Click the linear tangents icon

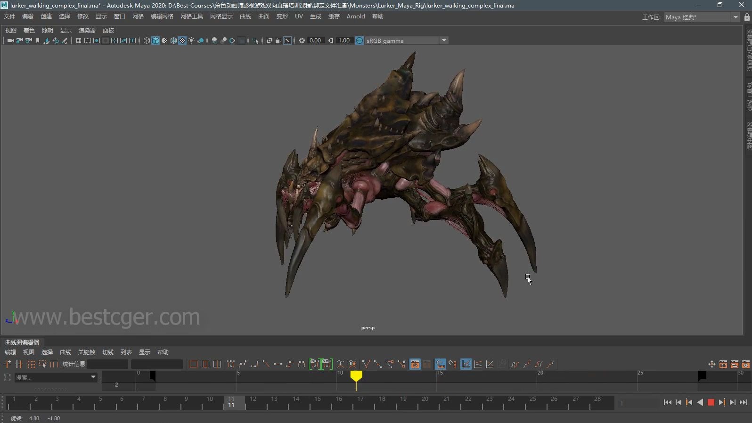[266, 364]
